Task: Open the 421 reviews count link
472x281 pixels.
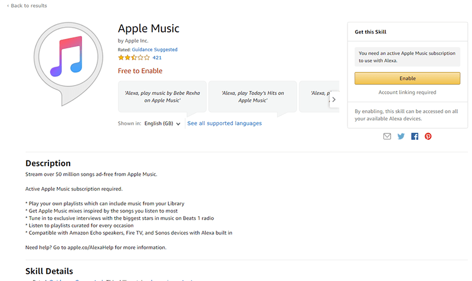Action: 157,57
